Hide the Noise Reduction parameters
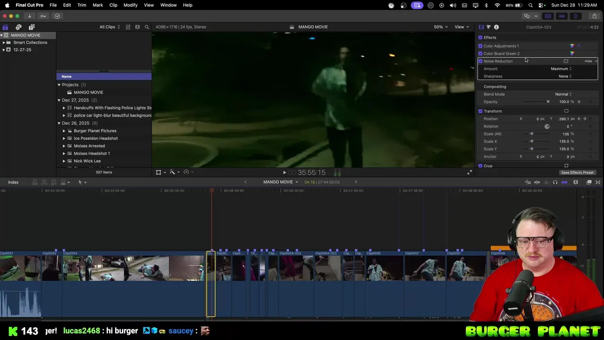 588,61
